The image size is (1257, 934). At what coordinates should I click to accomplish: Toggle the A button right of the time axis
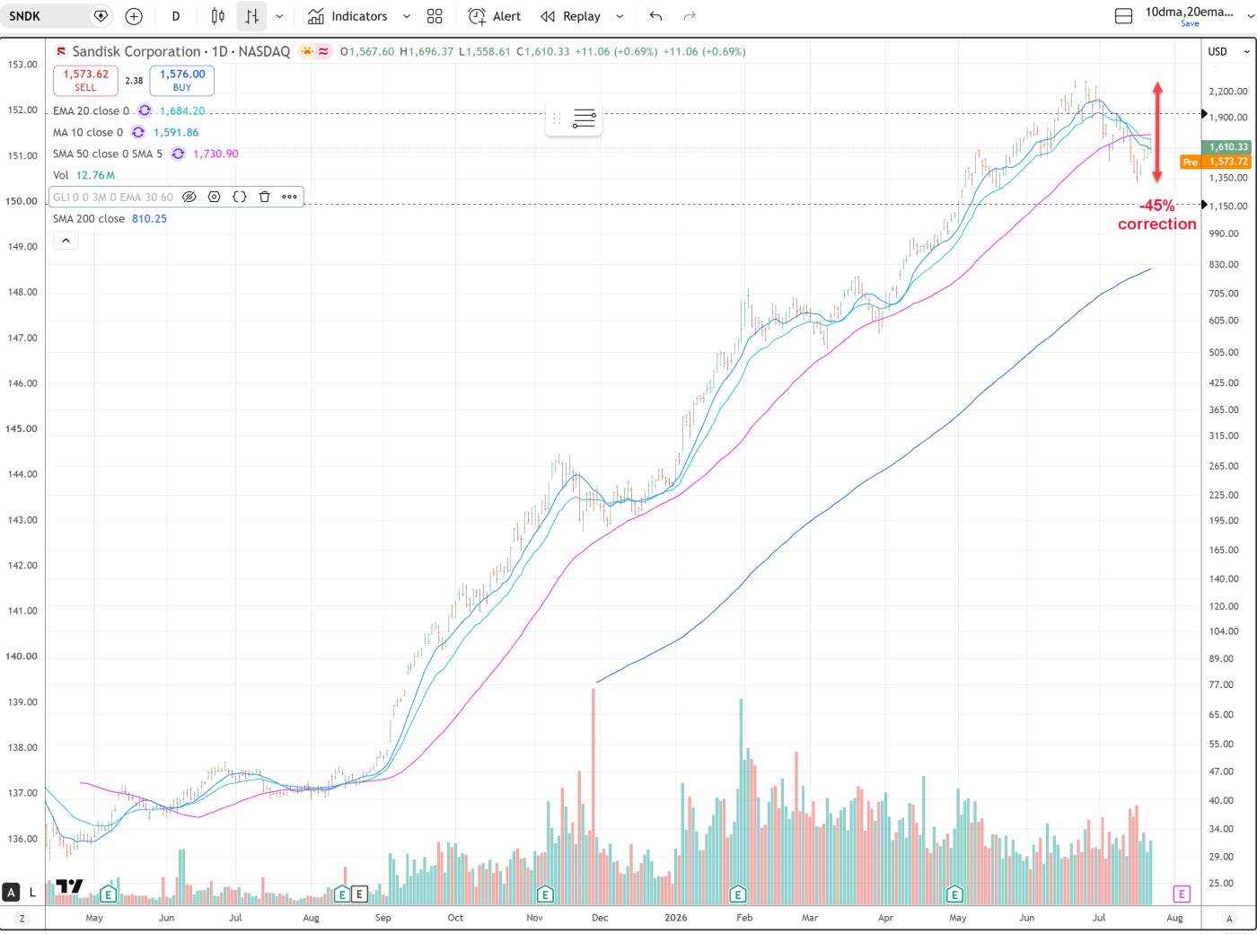1229,918
